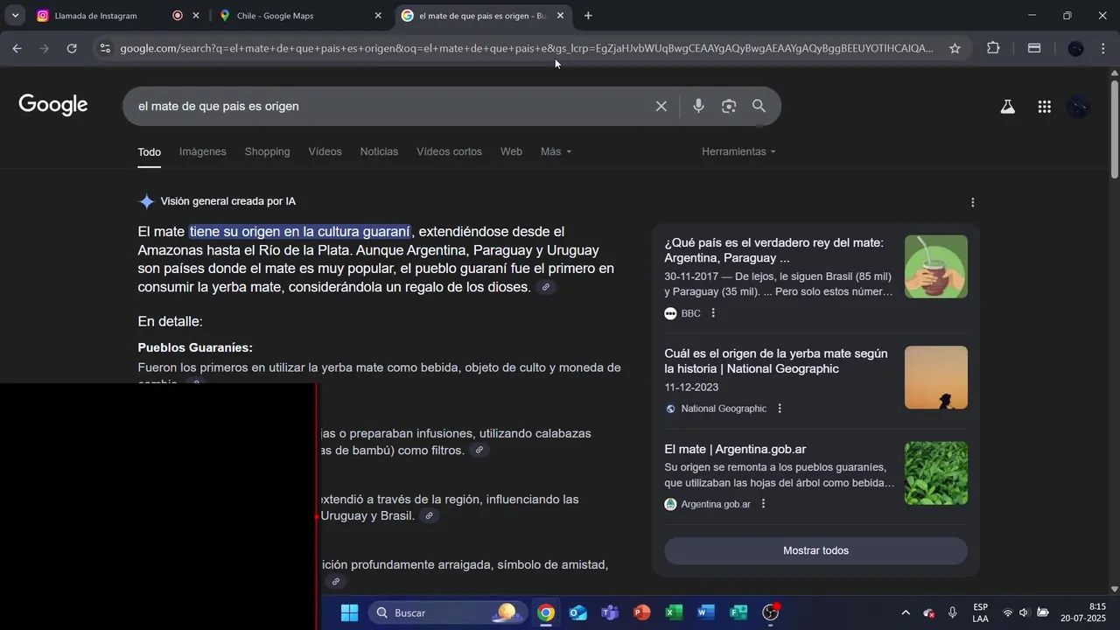Close the Google Maps tab

click(x=378, y=16)
